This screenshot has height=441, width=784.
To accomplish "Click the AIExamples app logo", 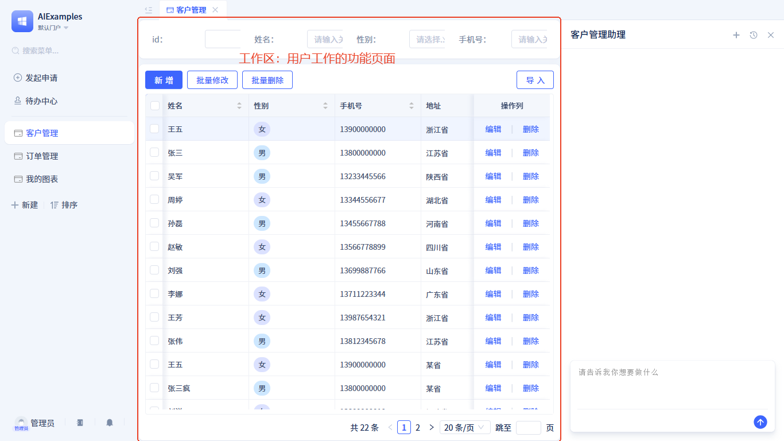I will [22, 21].
